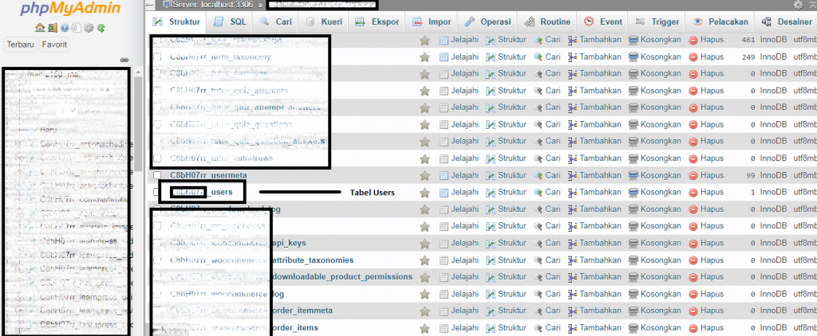Click the Favorit button
This screenshot has width=817, height=336.
(55, 45)
